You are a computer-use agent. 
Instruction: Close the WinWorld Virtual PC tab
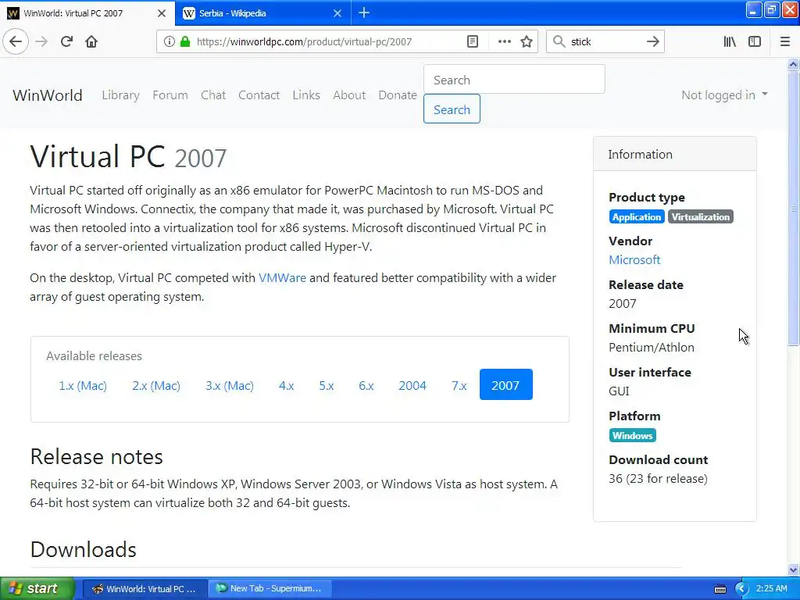click(162, 13)
